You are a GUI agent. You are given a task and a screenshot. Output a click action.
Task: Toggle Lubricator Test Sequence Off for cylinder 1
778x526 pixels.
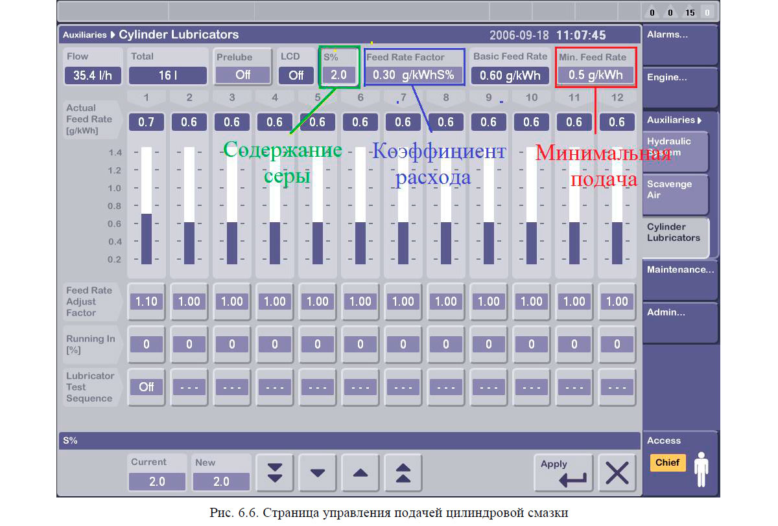147,387
